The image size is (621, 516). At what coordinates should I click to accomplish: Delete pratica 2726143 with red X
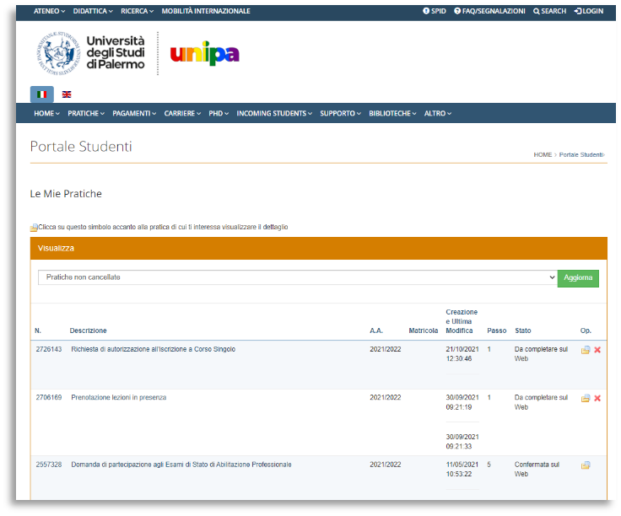[x=597, y=350]
